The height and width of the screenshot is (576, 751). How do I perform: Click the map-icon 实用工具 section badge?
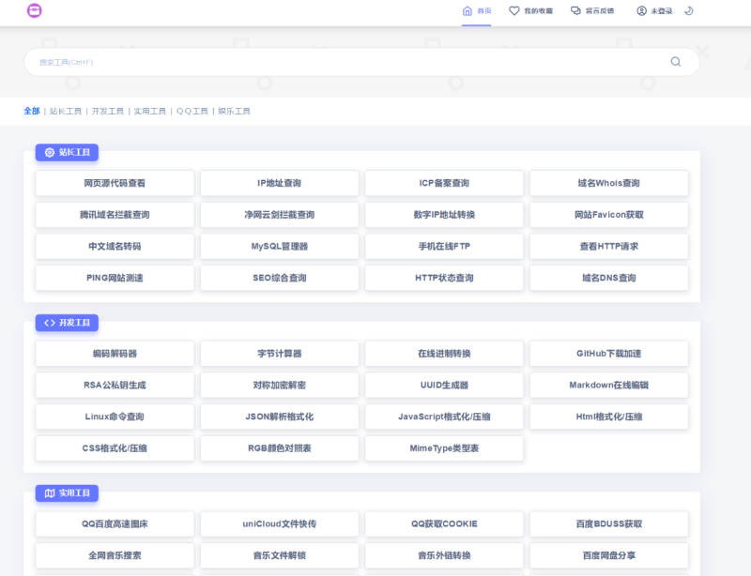coord(67,493)
